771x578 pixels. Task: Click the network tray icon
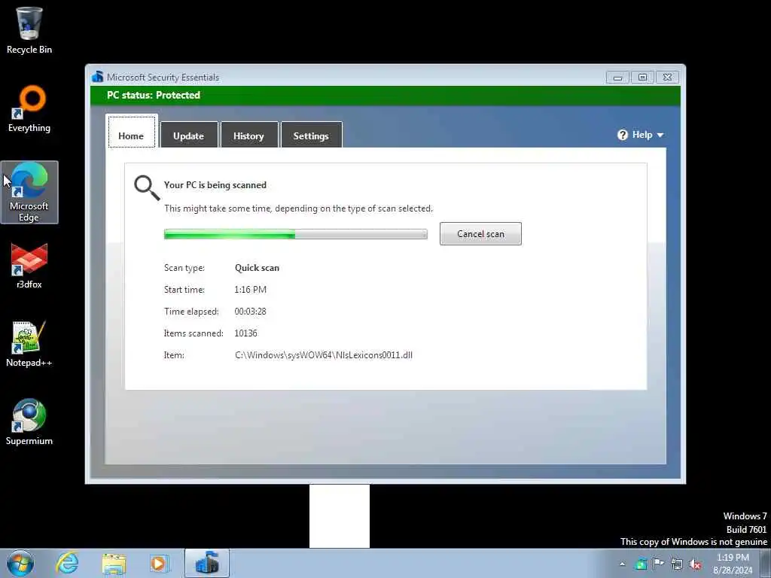(677, 564)
